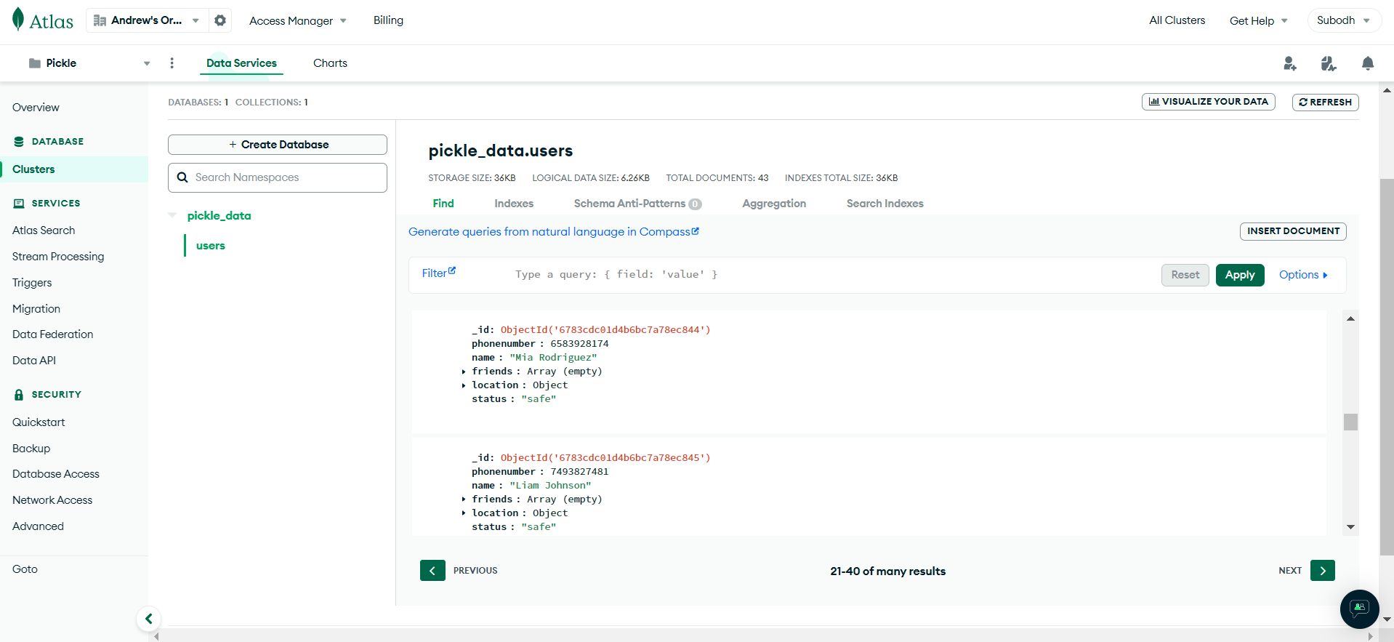Click the Pickle project folder icon

[35, 63]
